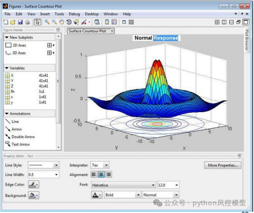Pick the Edge Color swatch
The width and height of the screenshot is (254, 213).
pos(34,184)
